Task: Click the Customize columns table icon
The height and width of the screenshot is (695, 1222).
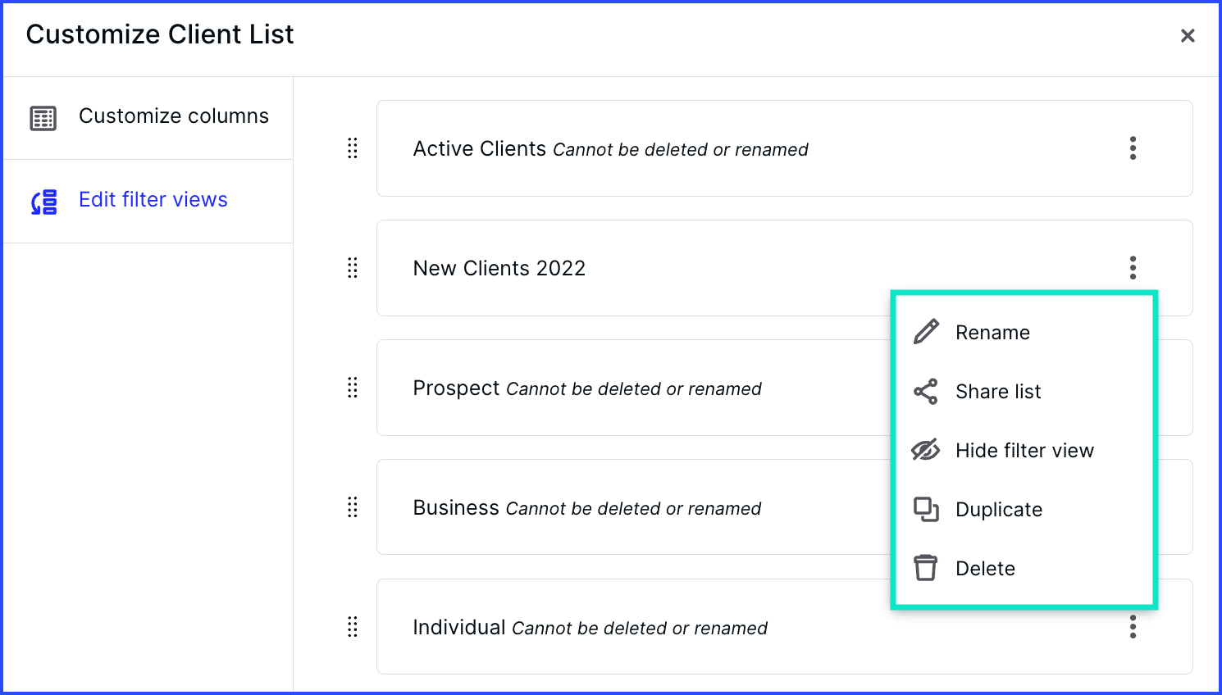Action: pyautogui.click(x=43, y=118)
